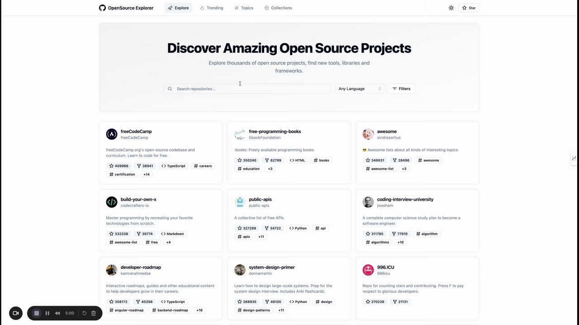Go to the Collections tab

click(278, 8)
